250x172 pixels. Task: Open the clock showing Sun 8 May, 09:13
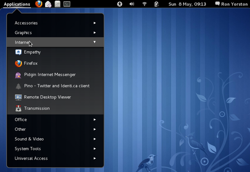pyautogui.click(x=187, y=4)
